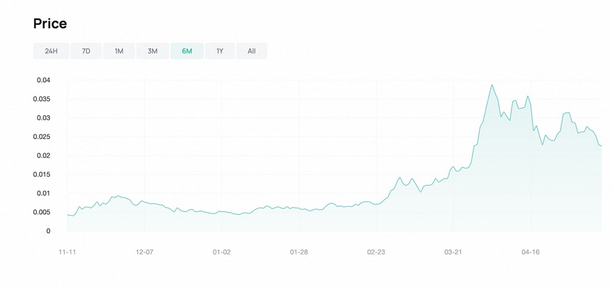
Task: Click the 04-16 date axis label
Action: tap(530, 251)
